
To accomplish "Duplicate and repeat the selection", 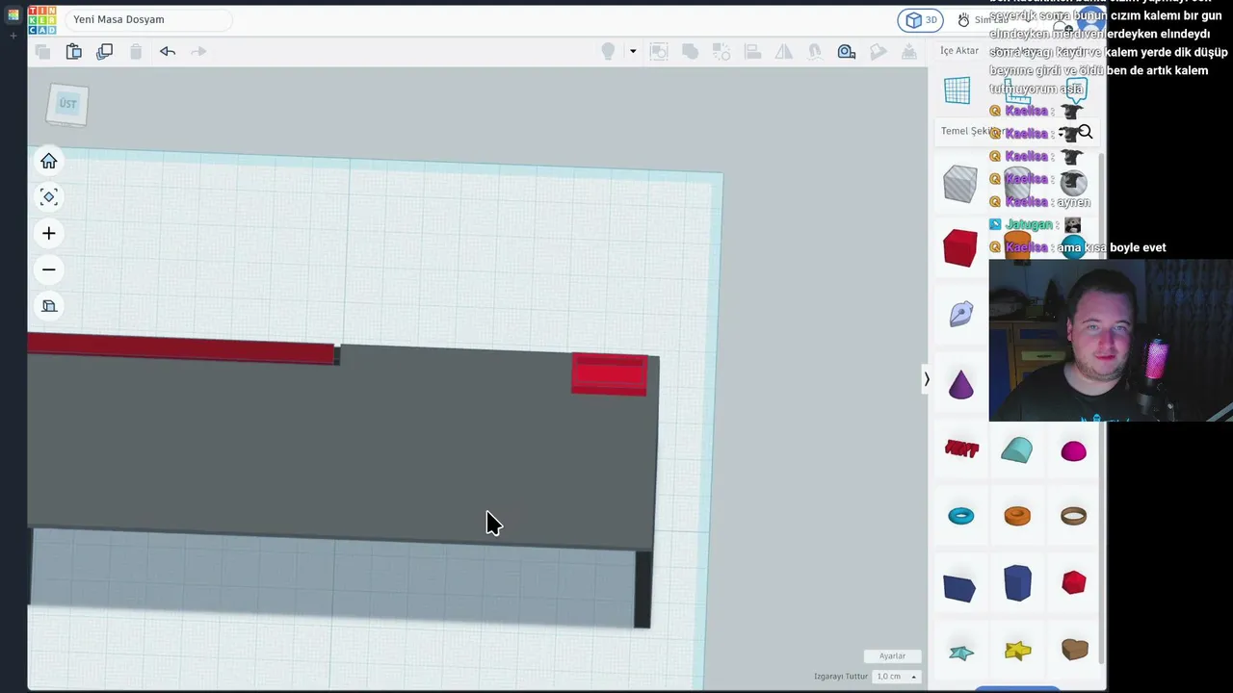I will [x=105, y=51].
